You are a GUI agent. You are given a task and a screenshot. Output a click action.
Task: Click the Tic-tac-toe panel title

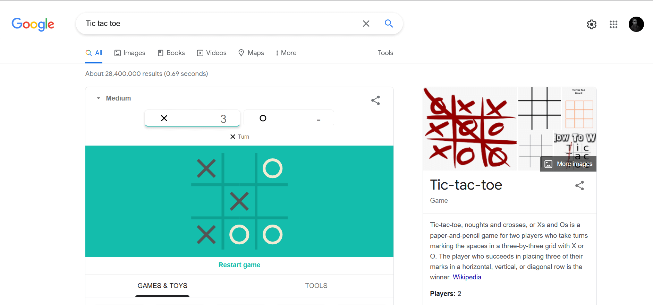(x=466, y=185)
